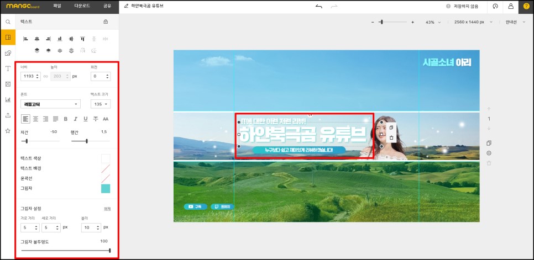
Task: Set text alignment to justify
Action: [x=55, y=119]
